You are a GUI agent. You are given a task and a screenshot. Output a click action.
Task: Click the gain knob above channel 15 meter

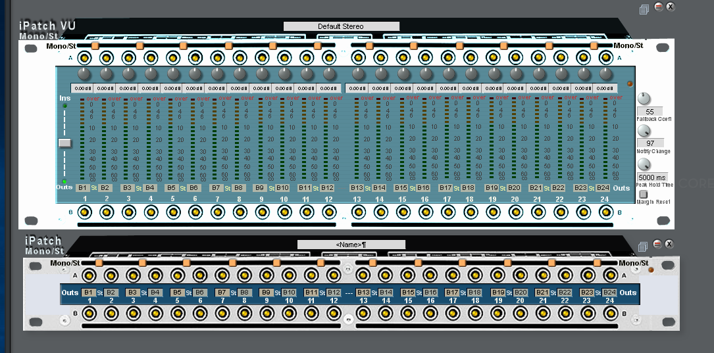[x=403, y=74]
